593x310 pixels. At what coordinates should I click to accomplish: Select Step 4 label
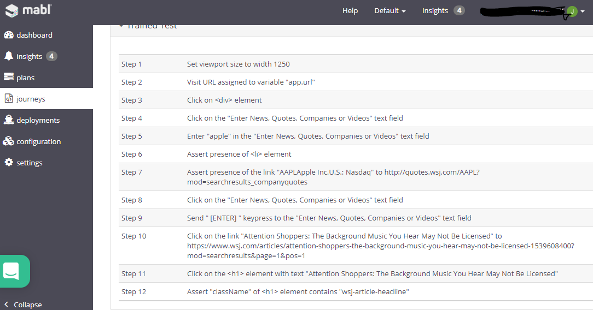point(132,118)
